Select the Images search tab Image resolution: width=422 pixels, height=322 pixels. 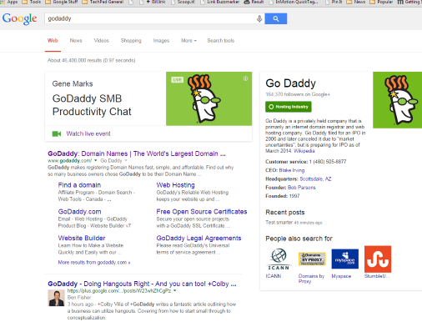161,41
